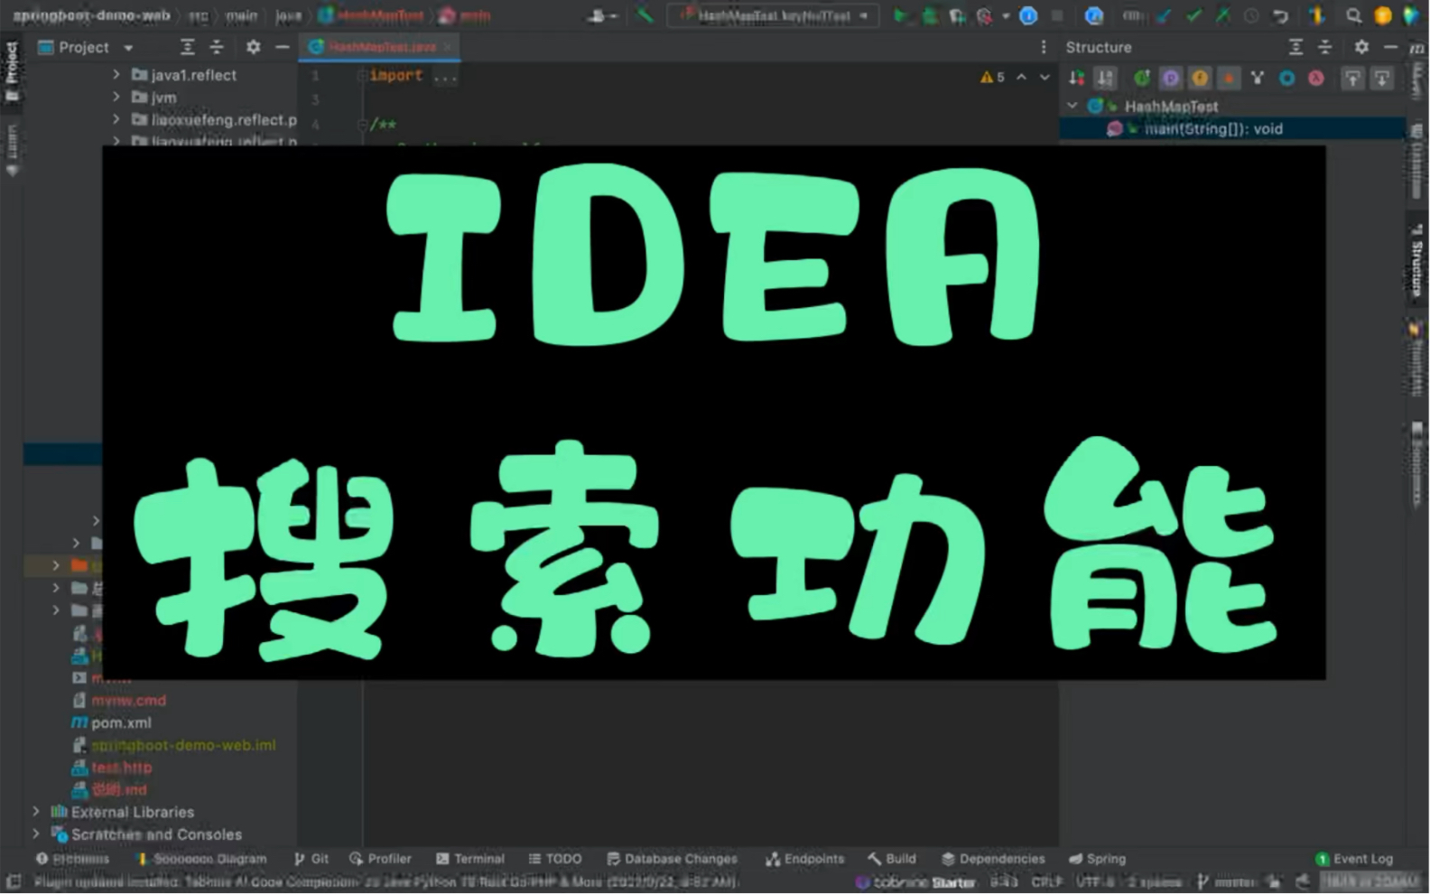This screenshot has height=894, width=1430.
Task: Collapse all in Structure panel
Action: [1325, 47]
